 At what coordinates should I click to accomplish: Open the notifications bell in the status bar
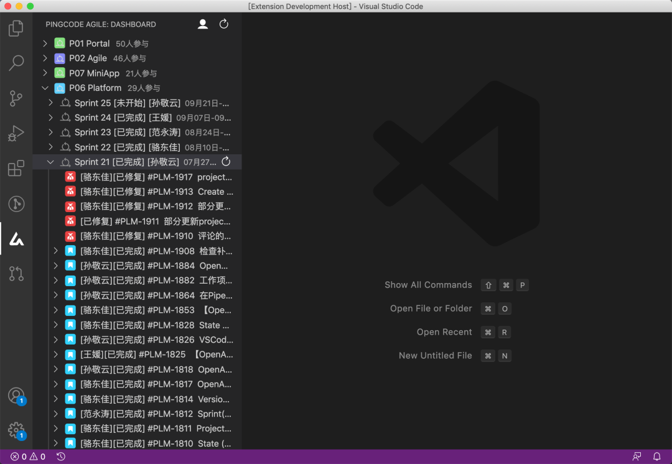[657, 456]
